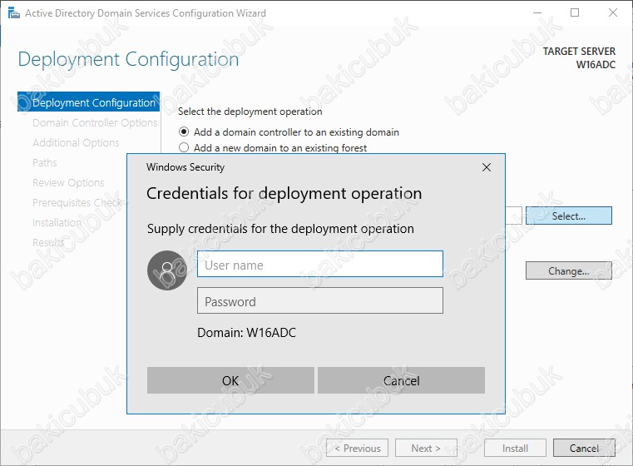Confirm credentials with OK button

click(230, 380)
